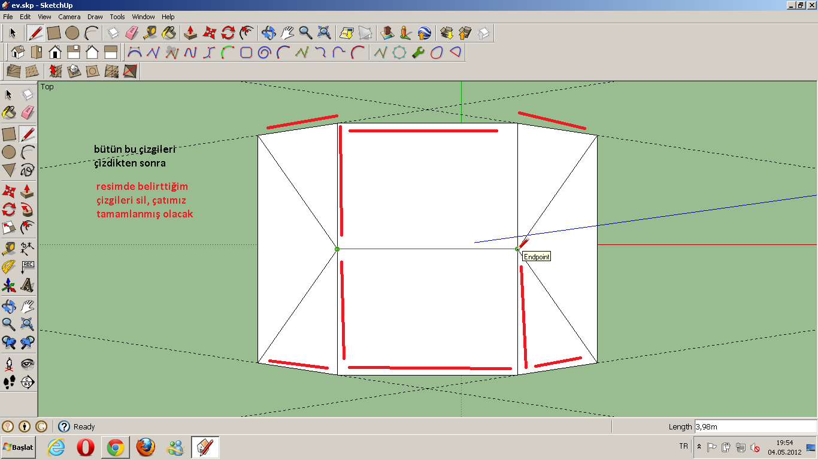This screenshot has width=818, height=460.
Task: Select the Polygon tool
Action: pyautogui.click(x=9, y=171)
